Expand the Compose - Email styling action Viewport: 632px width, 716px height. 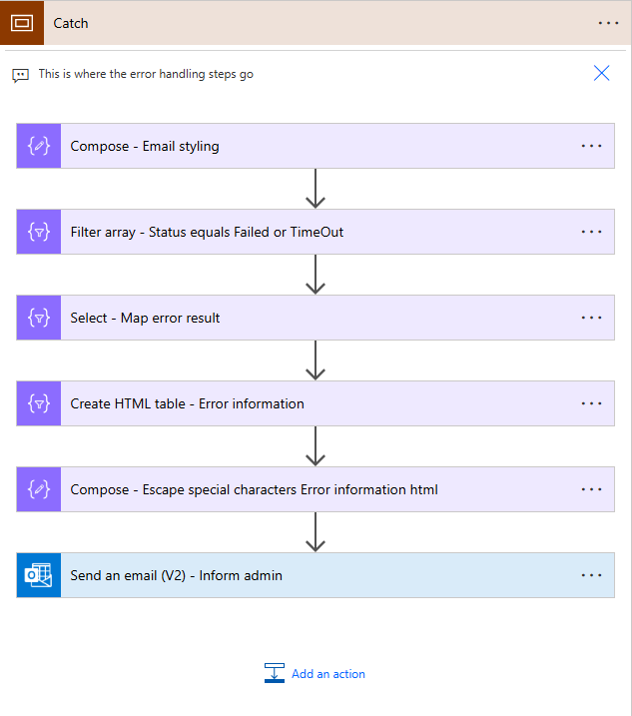point(316,146)
